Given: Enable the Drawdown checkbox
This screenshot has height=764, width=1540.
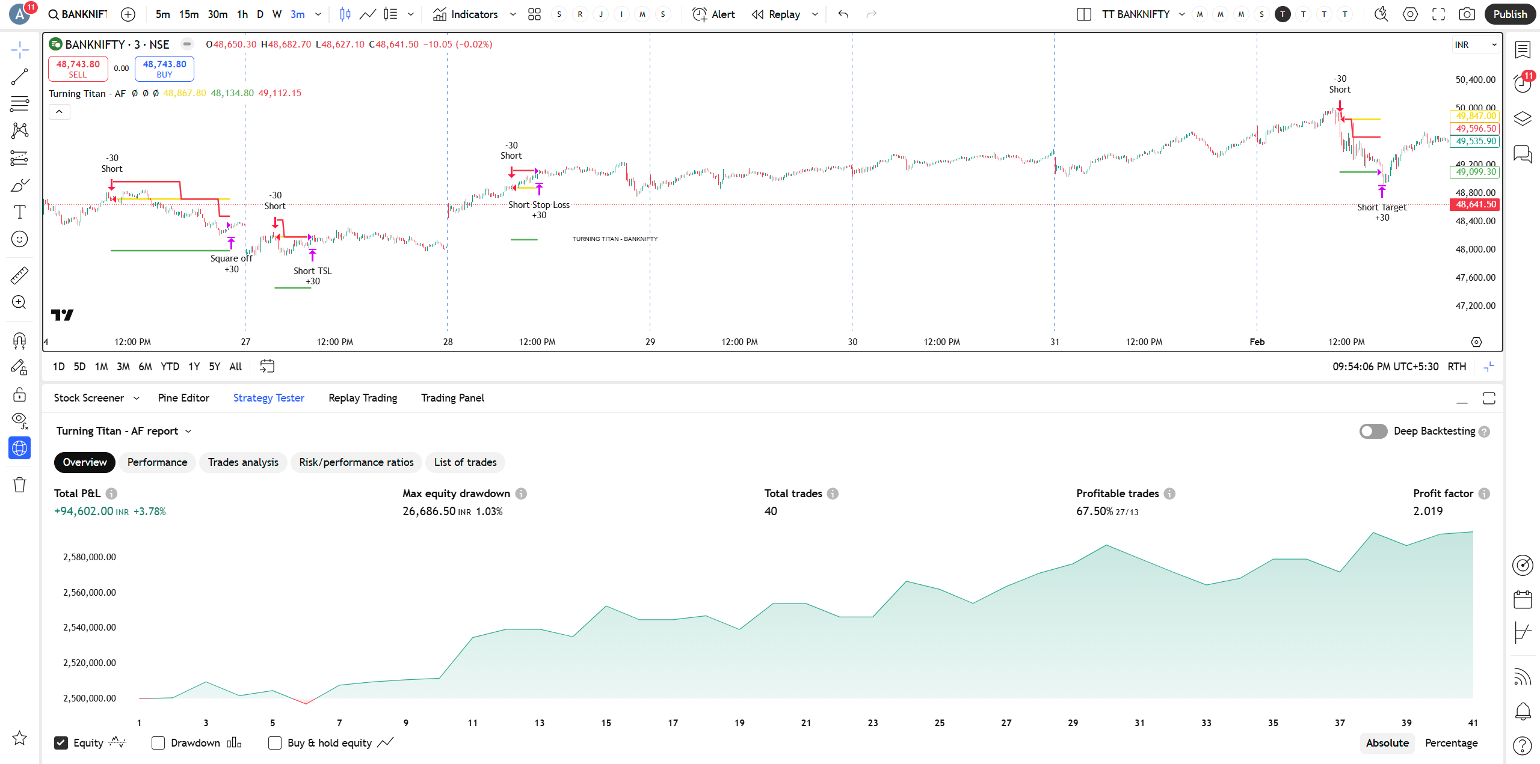Looking at the screenshot, I should (158, 743).
